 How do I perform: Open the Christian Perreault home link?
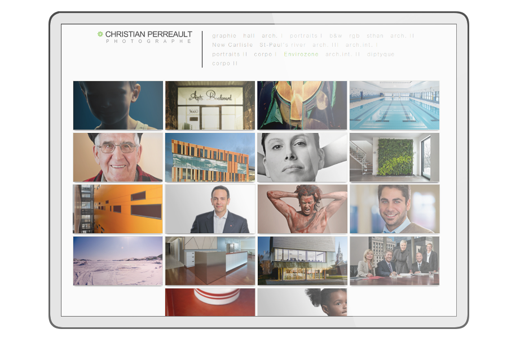[x=148, y=34]
